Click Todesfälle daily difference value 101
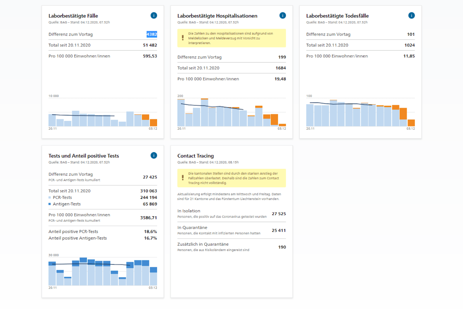Image resolution: width=463 pixels, height=309 pixels. point(411,34)
